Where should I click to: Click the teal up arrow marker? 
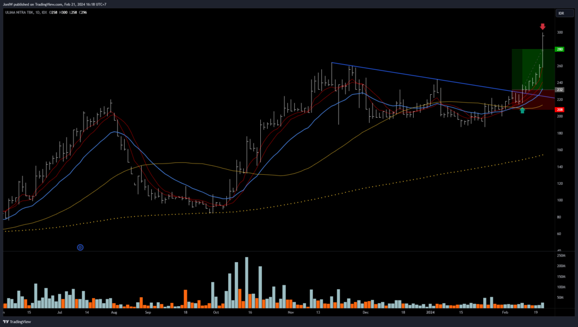pyautogui.click(x=522, y=111)
